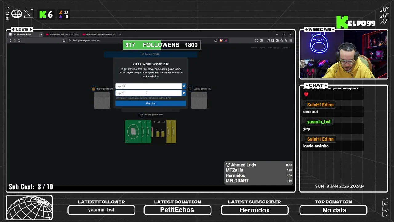This screenshot has width=394, height=222.
Task: Click the PetitEchos latest donation box
Action: click(178, 210)
